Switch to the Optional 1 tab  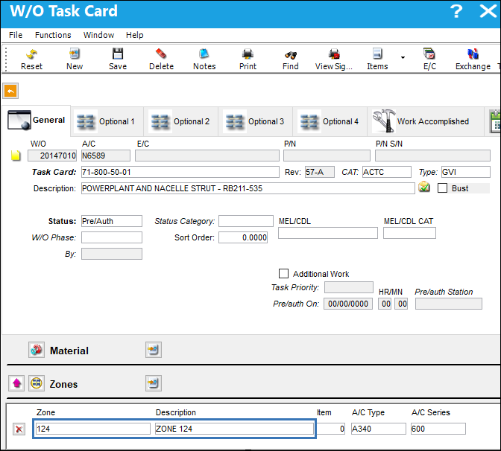point(107,121)
